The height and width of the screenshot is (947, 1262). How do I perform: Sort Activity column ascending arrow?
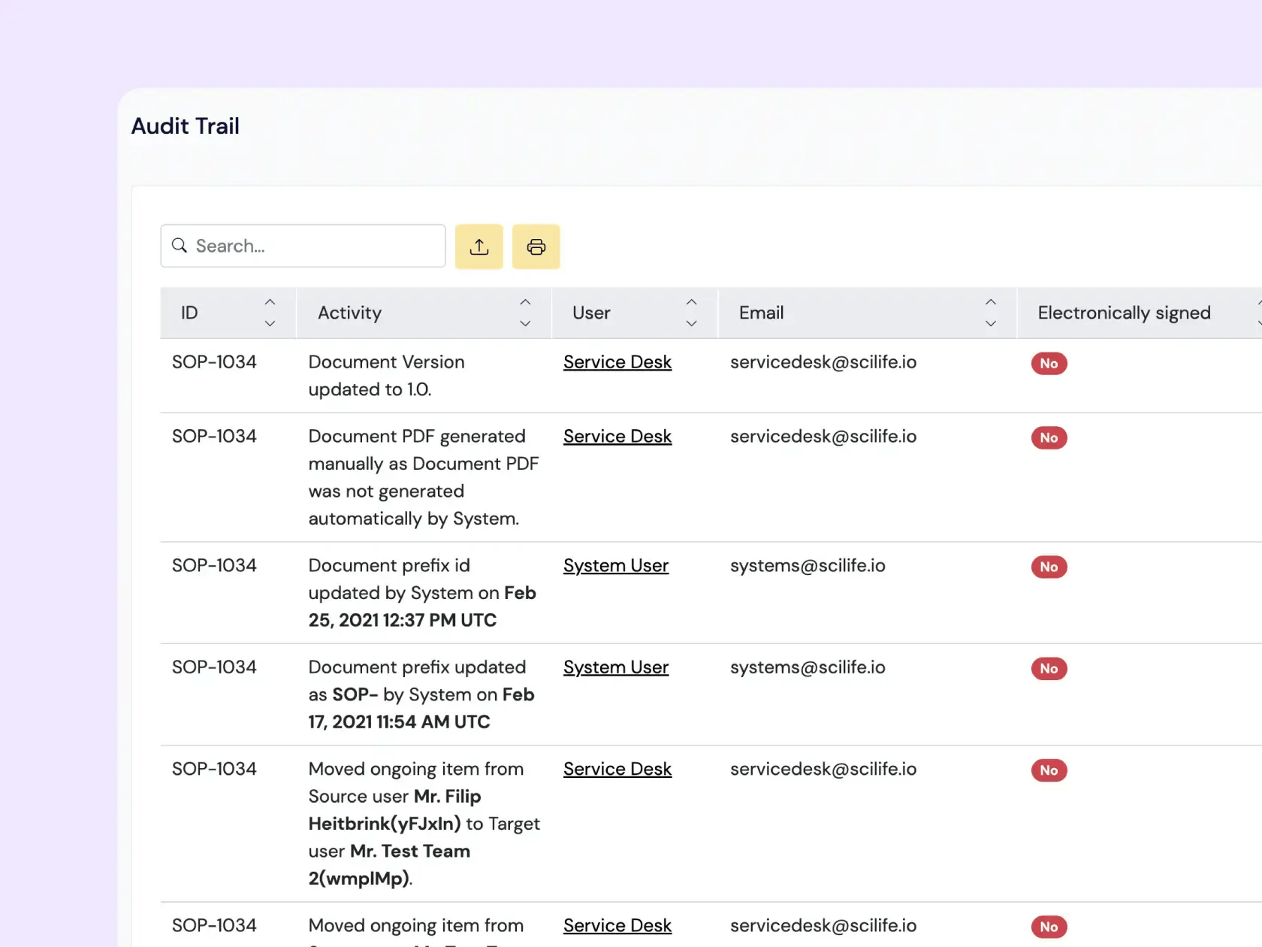click(x=525, y=302)
